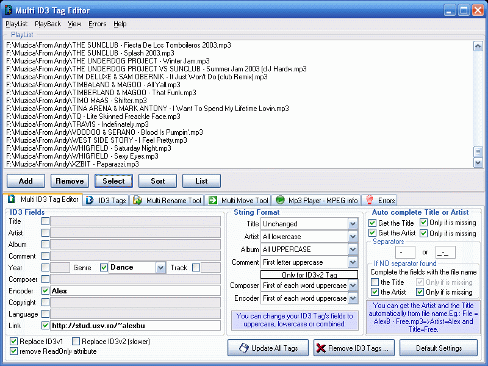Open the Album string format dropdown
Screen dimensions: 488x366
[353, 249]
